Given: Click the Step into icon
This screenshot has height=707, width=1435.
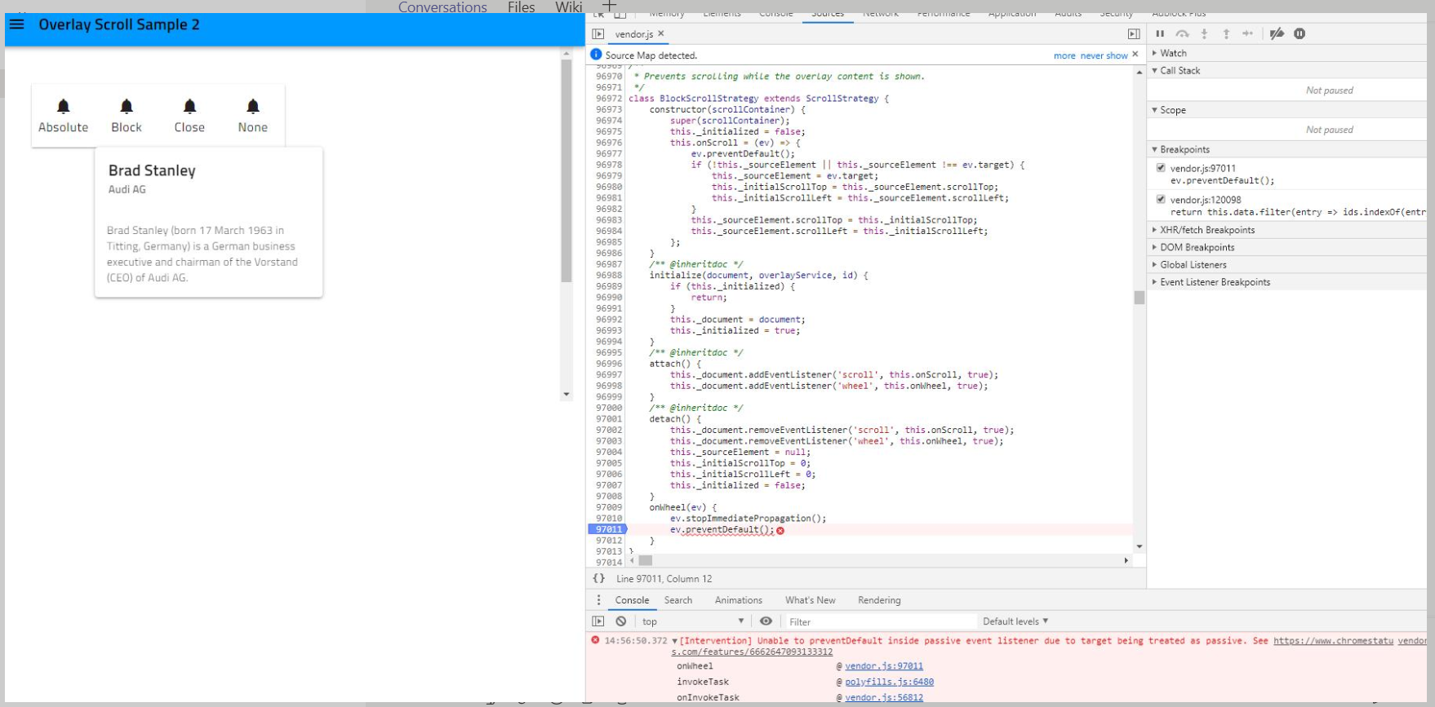Looking at the screenshot, I should [x=1204, y=33].
